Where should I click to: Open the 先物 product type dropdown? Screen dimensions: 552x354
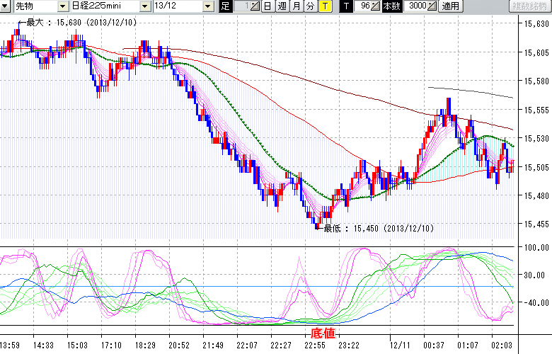64,6
